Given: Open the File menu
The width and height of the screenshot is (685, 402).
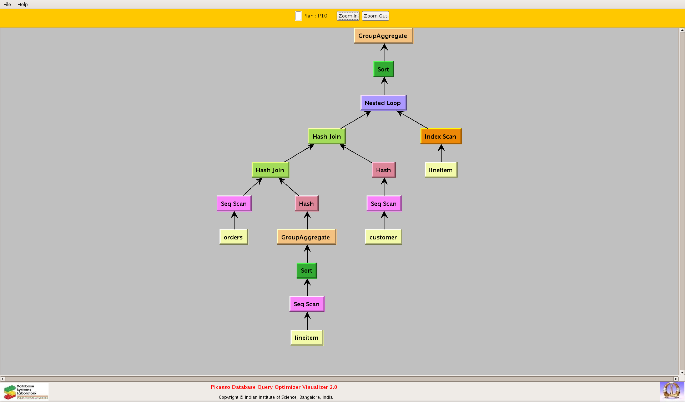Looking at the screenshot, I should tap(7, 4).
